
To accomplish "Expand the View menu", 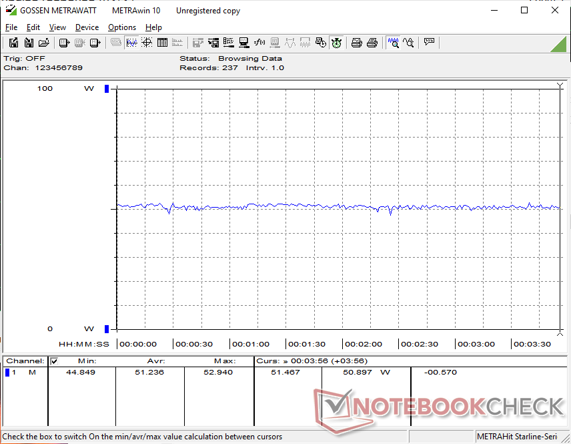I will pos(57,27).
